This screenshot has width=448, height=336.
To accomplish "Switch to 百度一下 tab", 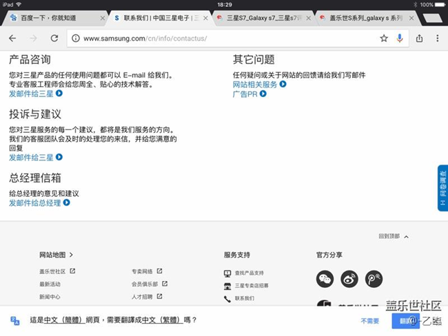I will pos(48,17).
